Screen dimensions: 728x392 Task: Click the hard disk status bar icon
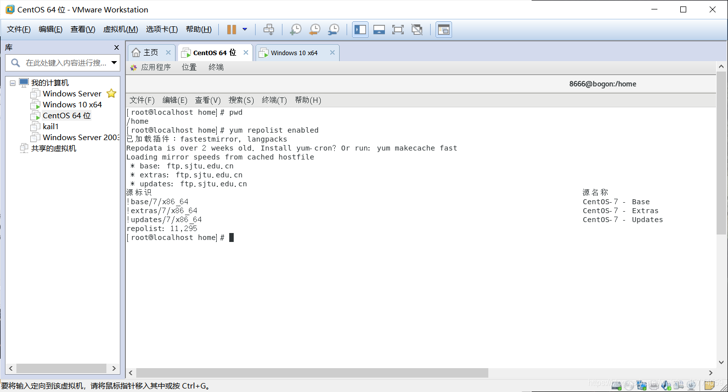click(x=617, y=385)
